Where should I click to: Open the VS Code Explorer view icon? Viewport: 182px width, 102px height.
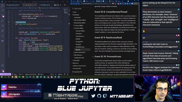(x=3, y=6)
